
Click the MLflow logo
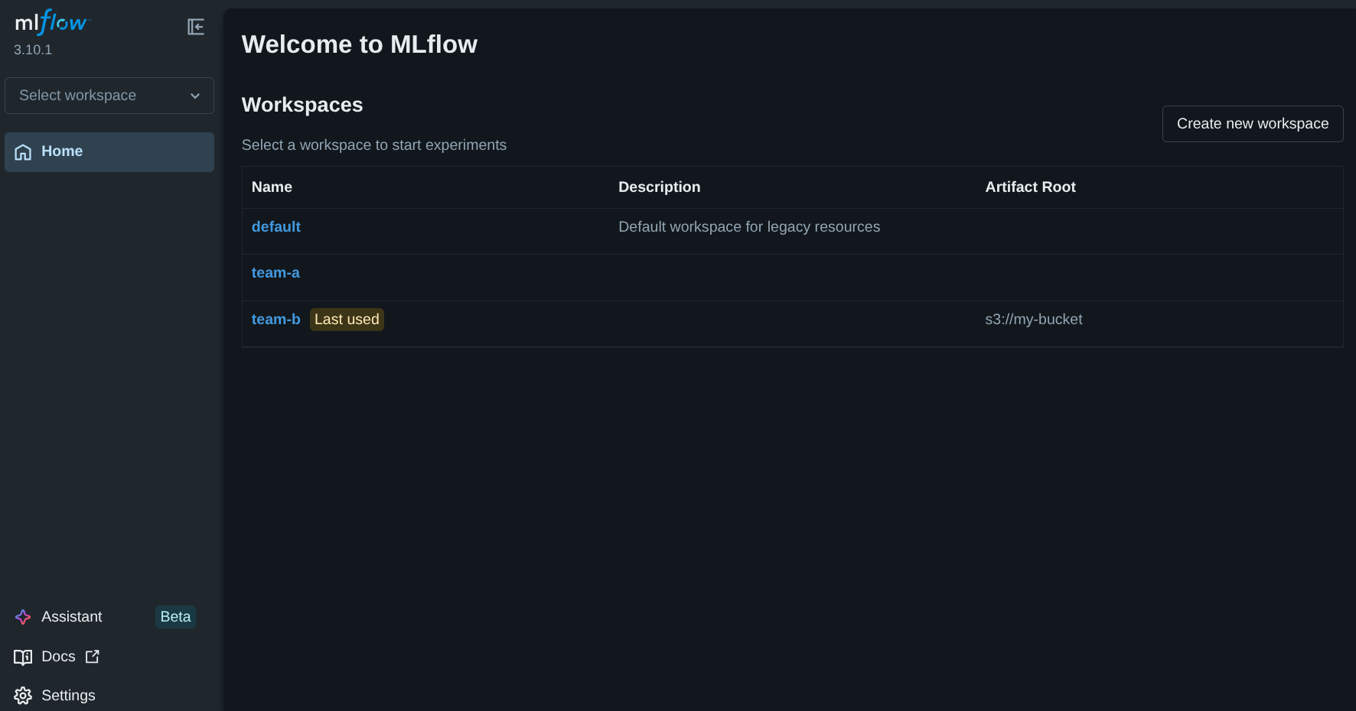[51, 22]
